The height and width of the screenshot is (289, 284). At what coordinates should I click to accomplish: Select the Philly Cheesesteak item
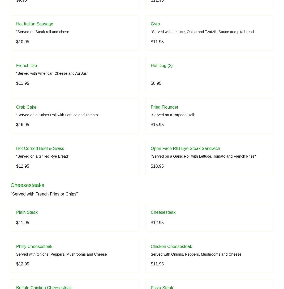coord(34,247)
